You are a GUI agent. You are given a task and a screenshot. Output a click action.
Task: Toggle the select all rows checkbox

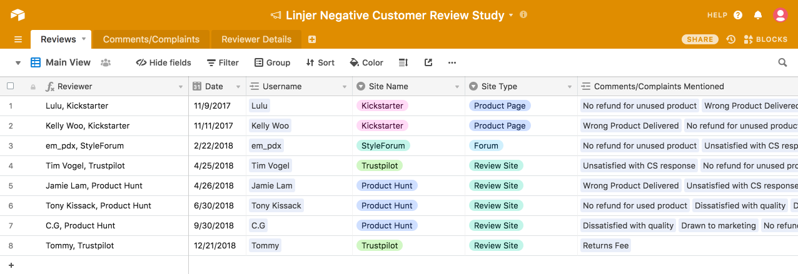point(10,86)
